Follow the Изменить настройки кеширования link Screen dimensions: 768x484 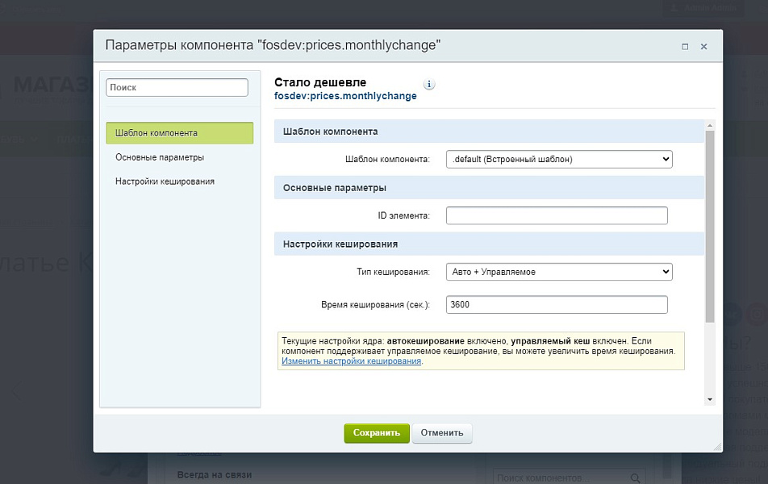point(352,361)
